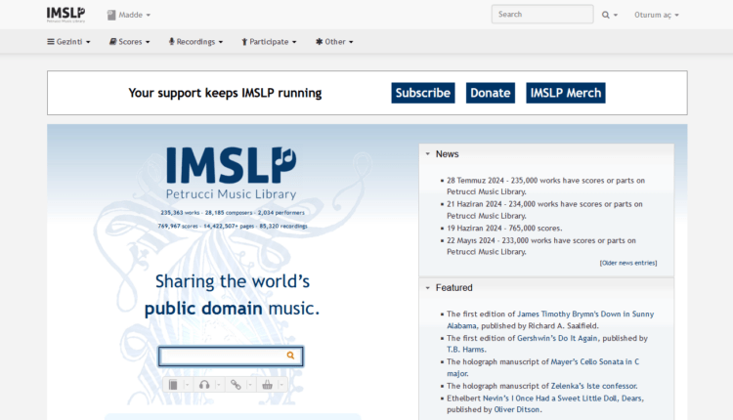Screen dimensions: 733x420
Task: Open the dropdown arrow beside the basket icon
Action: (281, 385)
